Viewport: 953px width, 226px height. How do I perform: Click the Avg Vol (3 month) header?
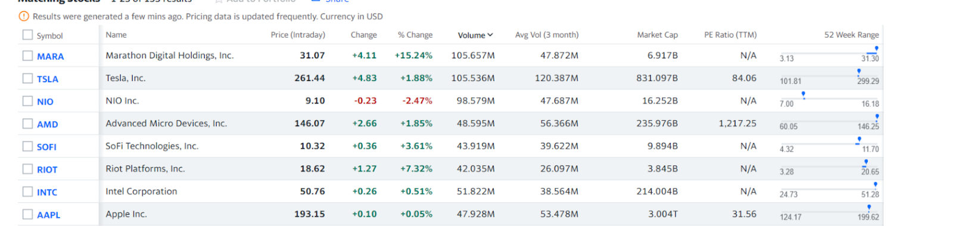coord(547,35)
